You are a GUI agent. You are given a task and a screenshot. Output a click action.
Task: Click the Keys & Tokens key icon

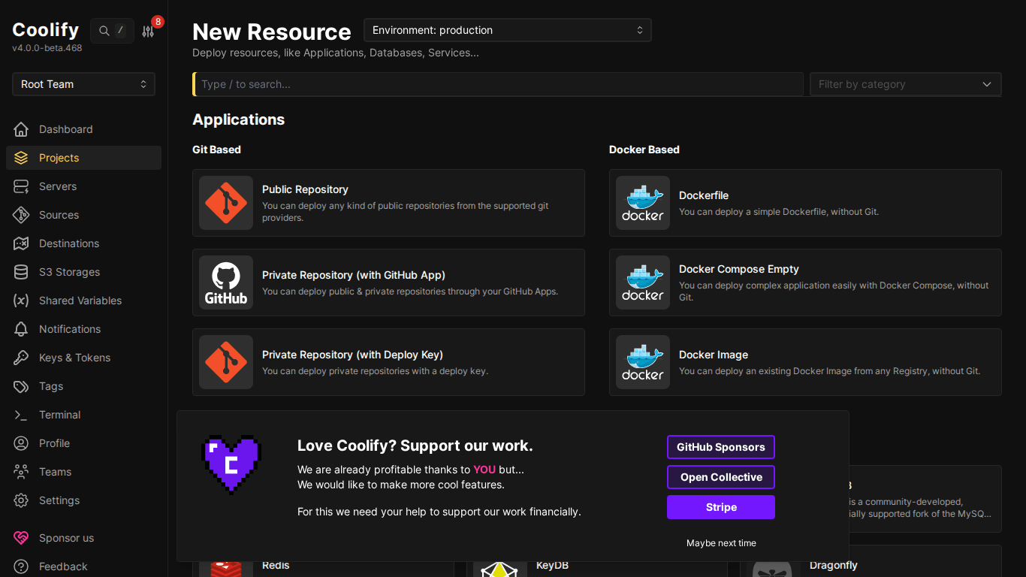[x=21, y=358]
